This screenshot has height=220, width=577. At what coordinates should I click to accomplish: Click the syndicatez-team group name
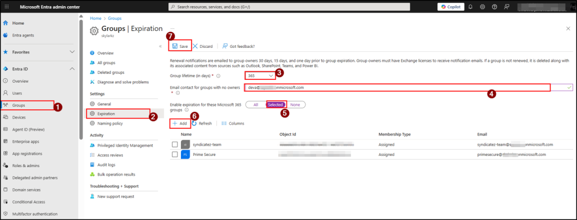click(x=207, y=145)
